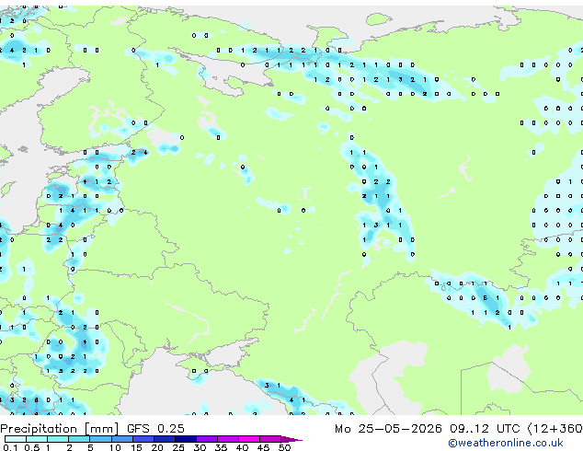Click the '35' legend label

222,447
